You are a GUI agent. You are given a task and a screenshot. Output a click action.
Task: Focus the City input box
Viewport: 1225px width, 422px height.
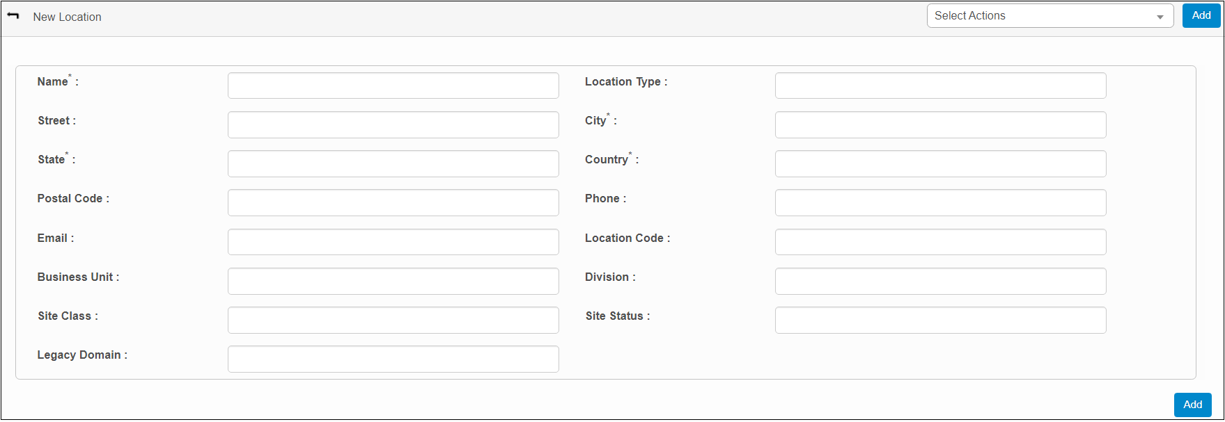pyautogui.click(x=940, y=124)
